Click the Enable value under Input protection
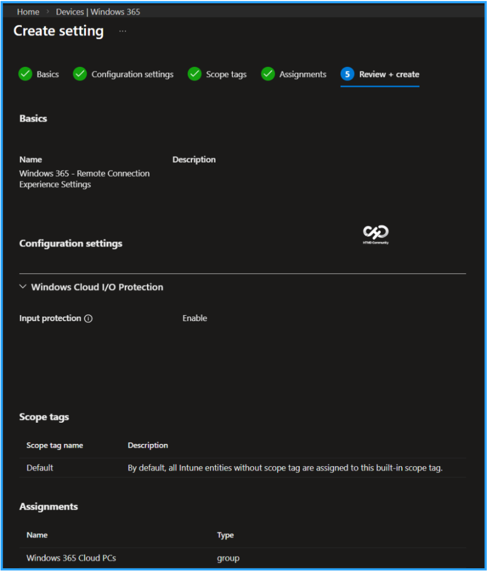This screenshot has width=487, height=571. 194,318
